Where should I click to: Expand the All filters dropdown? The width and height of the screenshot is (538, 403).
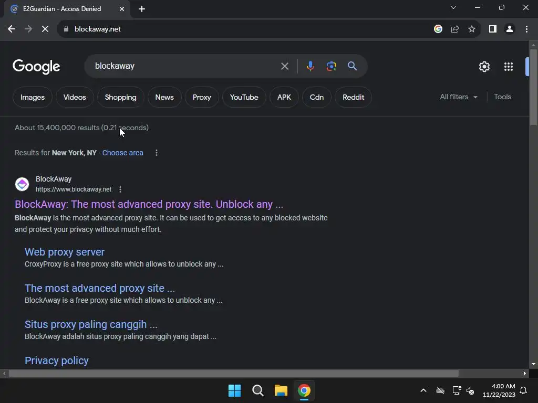coord(459,97)
